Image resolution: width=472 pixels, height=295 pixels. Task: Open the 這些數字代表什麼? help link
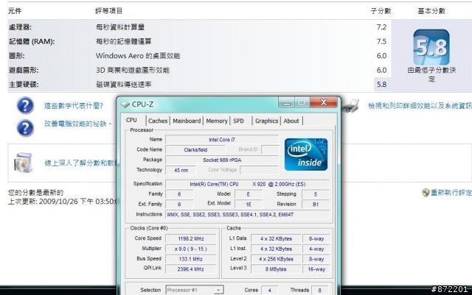74,106
